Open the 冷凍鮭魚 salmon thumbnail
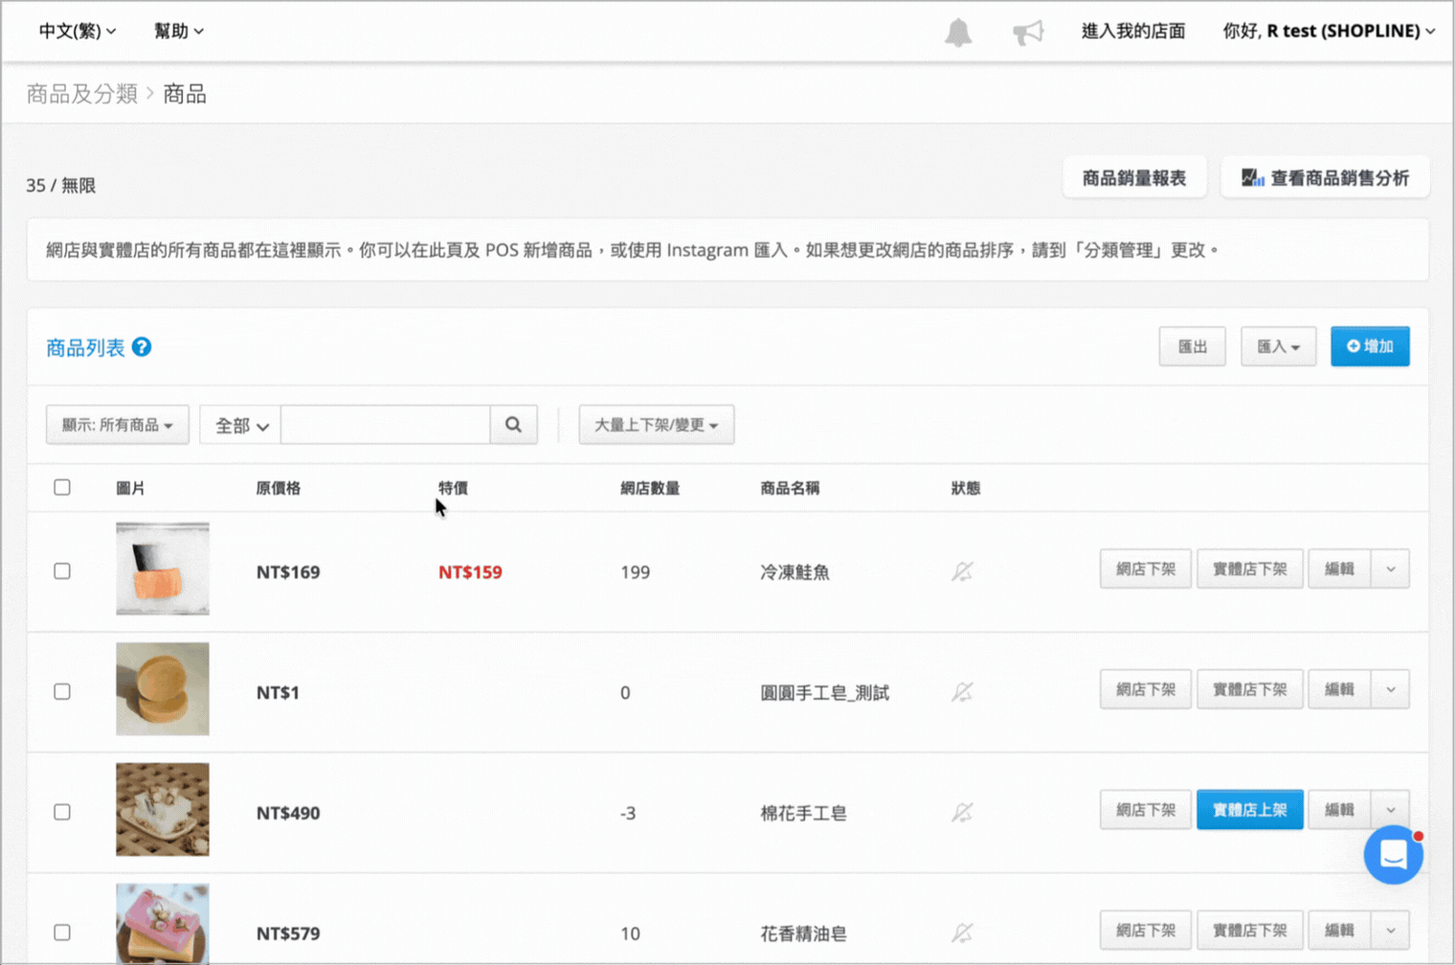The height and width of the screenshot is (965, 1455). (163, 569)
